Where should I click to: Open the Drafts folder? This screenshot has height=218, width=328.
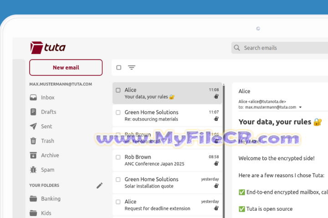pos(49,112)
